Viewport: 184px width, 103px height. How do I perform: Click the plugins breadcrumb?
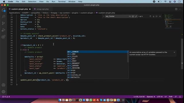pyautogui.click(x=75, y=13)
